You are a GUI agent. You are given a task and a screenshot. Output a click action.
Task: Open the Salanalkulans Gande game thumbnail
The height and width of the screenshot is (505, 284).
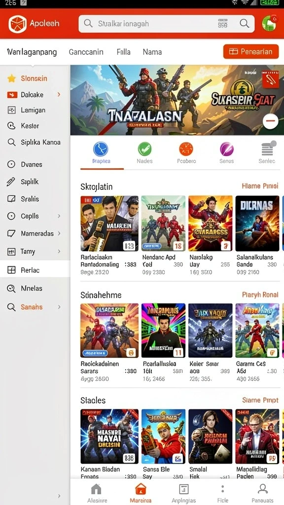point(257,223)
